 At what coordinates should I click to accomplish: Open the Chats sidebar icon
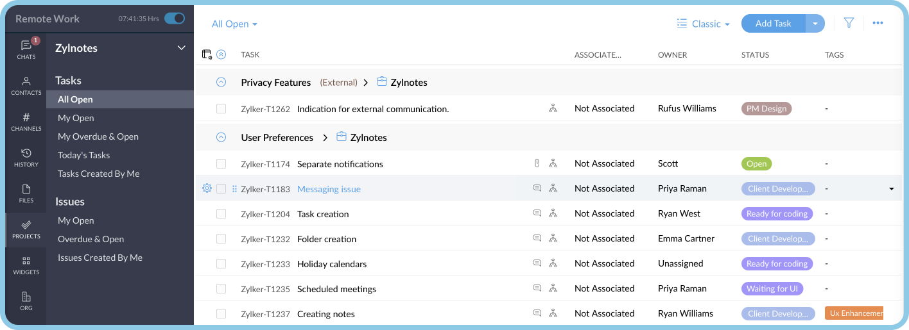(26, 49)
